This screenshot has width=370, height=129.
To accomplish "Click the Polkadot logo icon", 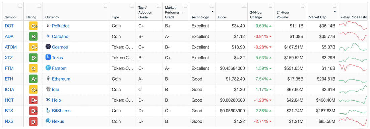I will coord(48,26).
